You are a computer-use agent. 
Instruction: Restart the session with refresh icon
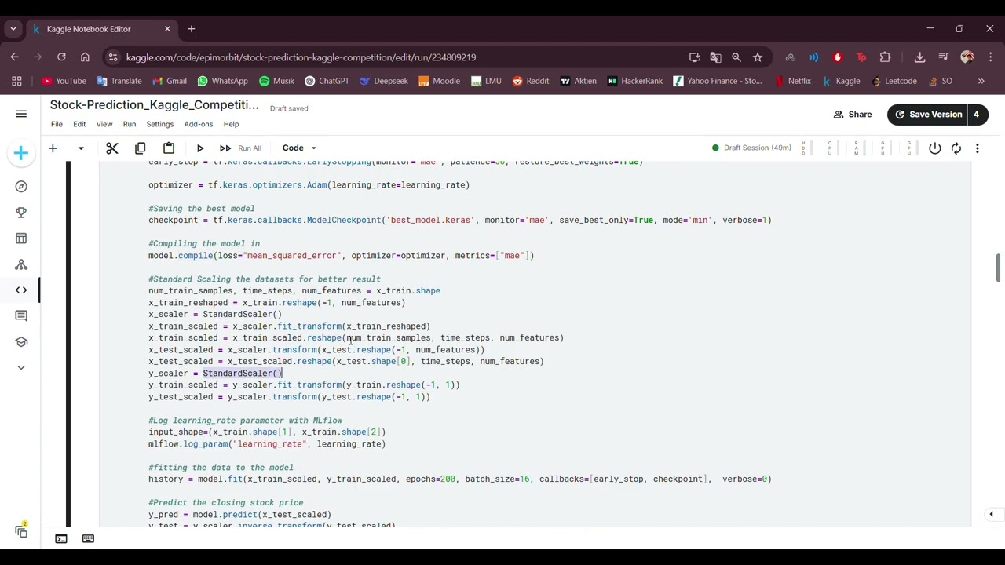[x=956, y=148]
